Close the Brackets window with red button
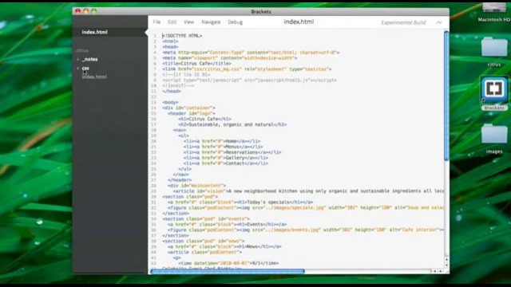This screenshot has width=511, height=287. (78, 11)
